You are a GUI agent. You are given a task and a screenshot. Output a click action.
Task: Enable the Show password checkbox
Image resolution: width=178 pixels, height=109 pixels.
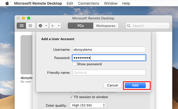(x=74, y=64)
